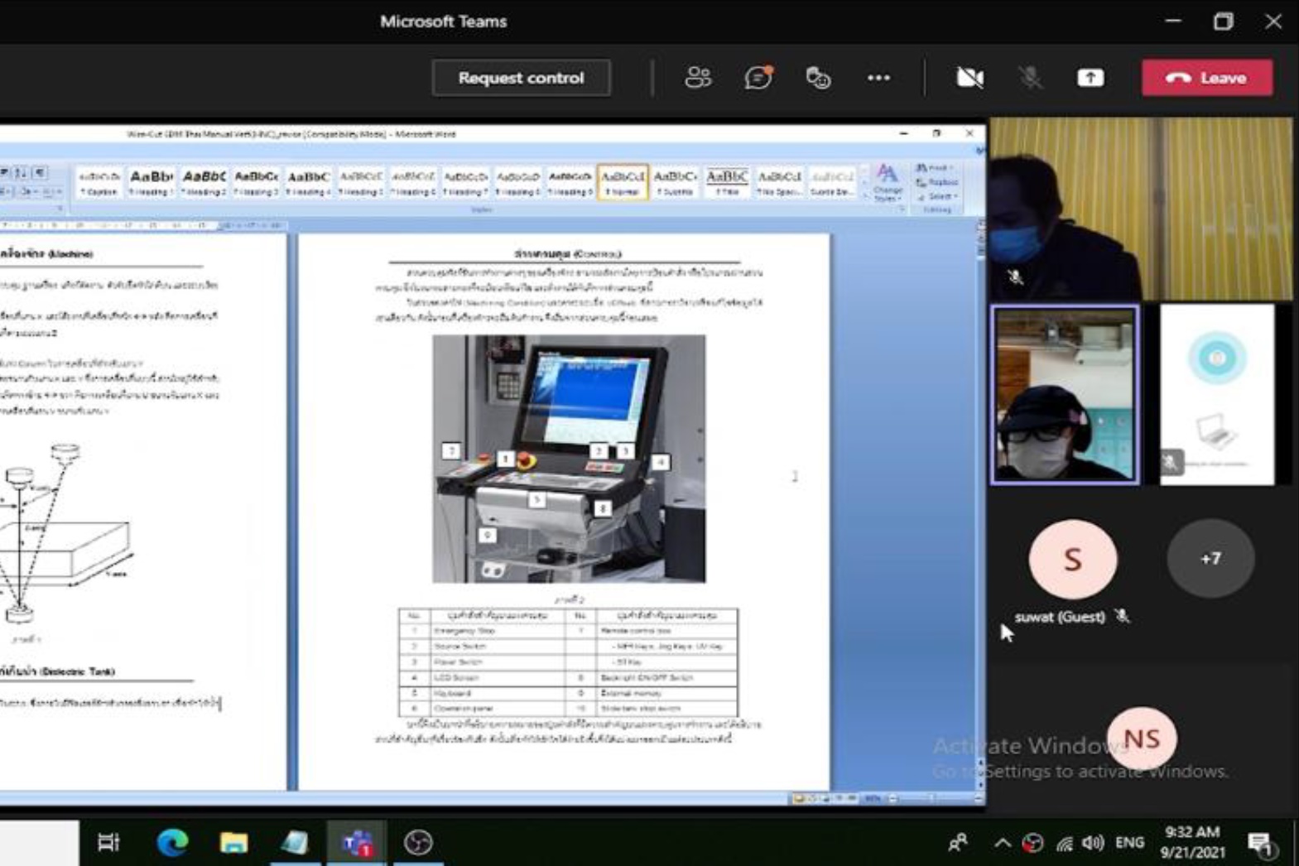Select the top participant video with yellow curtain
The height and width of the screenshot is (866, 1299).
coord(1141,209)
